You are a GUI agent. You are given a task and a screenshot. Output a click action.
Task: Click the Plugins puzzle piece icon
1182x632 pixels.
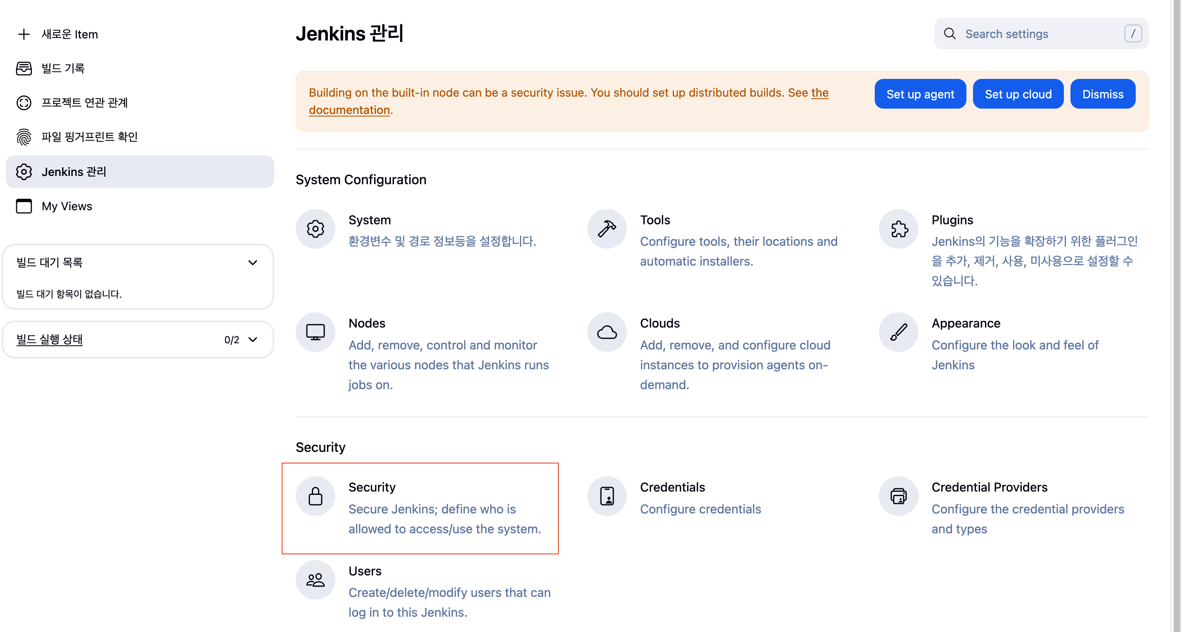(898, 228)
